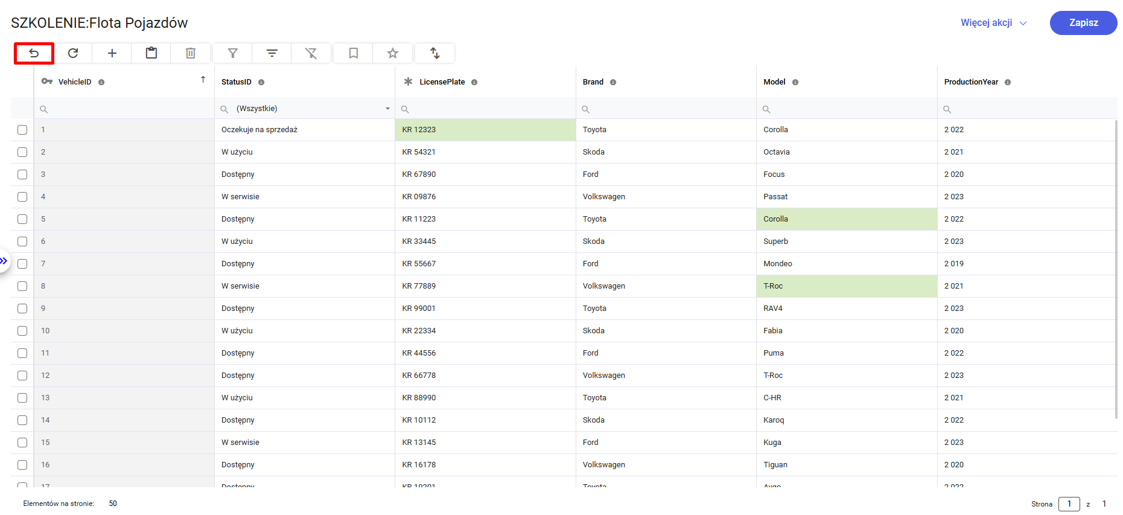Image resolution: width=1123 pixels, height=515 pixels.
Task: Expand the Więcej akcji menu
Action: 993,23
